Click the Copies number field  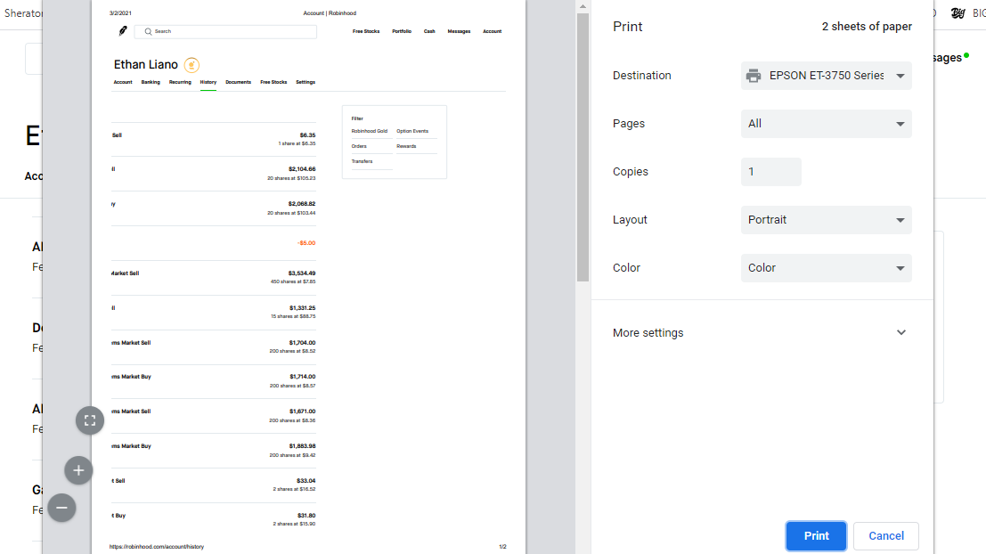click(771, 172)
